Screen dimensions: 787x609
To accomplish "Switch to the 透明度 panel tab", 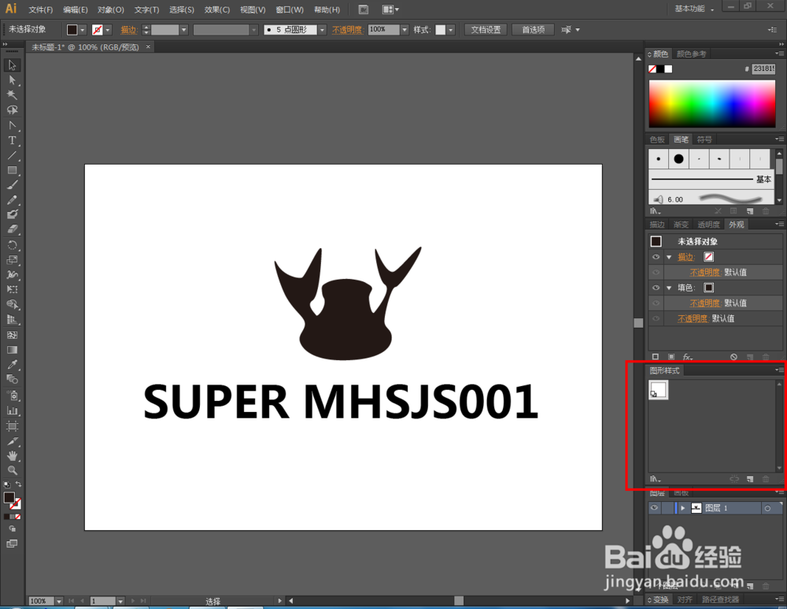I will (x=708, y=225).
